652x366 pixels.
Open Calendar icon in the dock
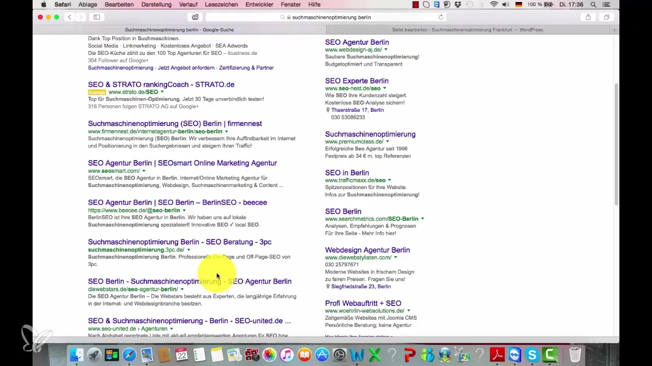tap(182, 354)
